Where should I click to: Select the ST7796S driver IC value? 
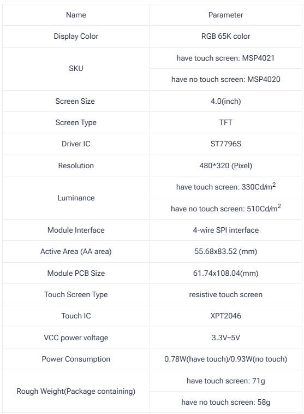pos(225,144)
